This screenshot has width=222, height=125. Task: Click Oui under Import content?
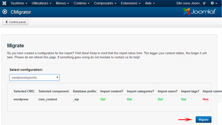tap(103, 99)
